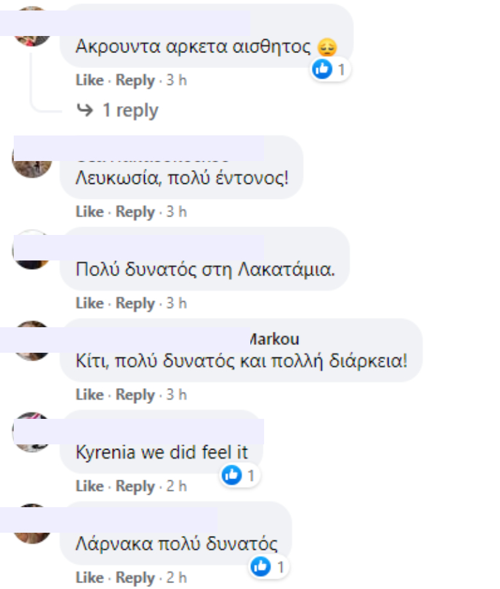Reply to the Λακατάμια comment
500x589 pixels.
pyautogui.click(x=135, y=304)
